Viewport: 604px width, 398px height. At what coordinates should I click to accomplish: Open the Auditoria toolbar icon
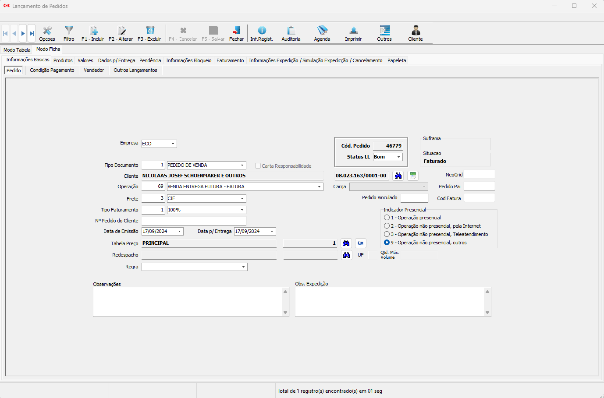[x=291, y=31]
